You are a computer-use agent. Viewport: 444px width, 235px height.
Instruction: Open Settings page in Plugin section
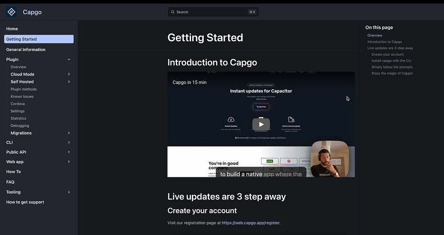18,111
